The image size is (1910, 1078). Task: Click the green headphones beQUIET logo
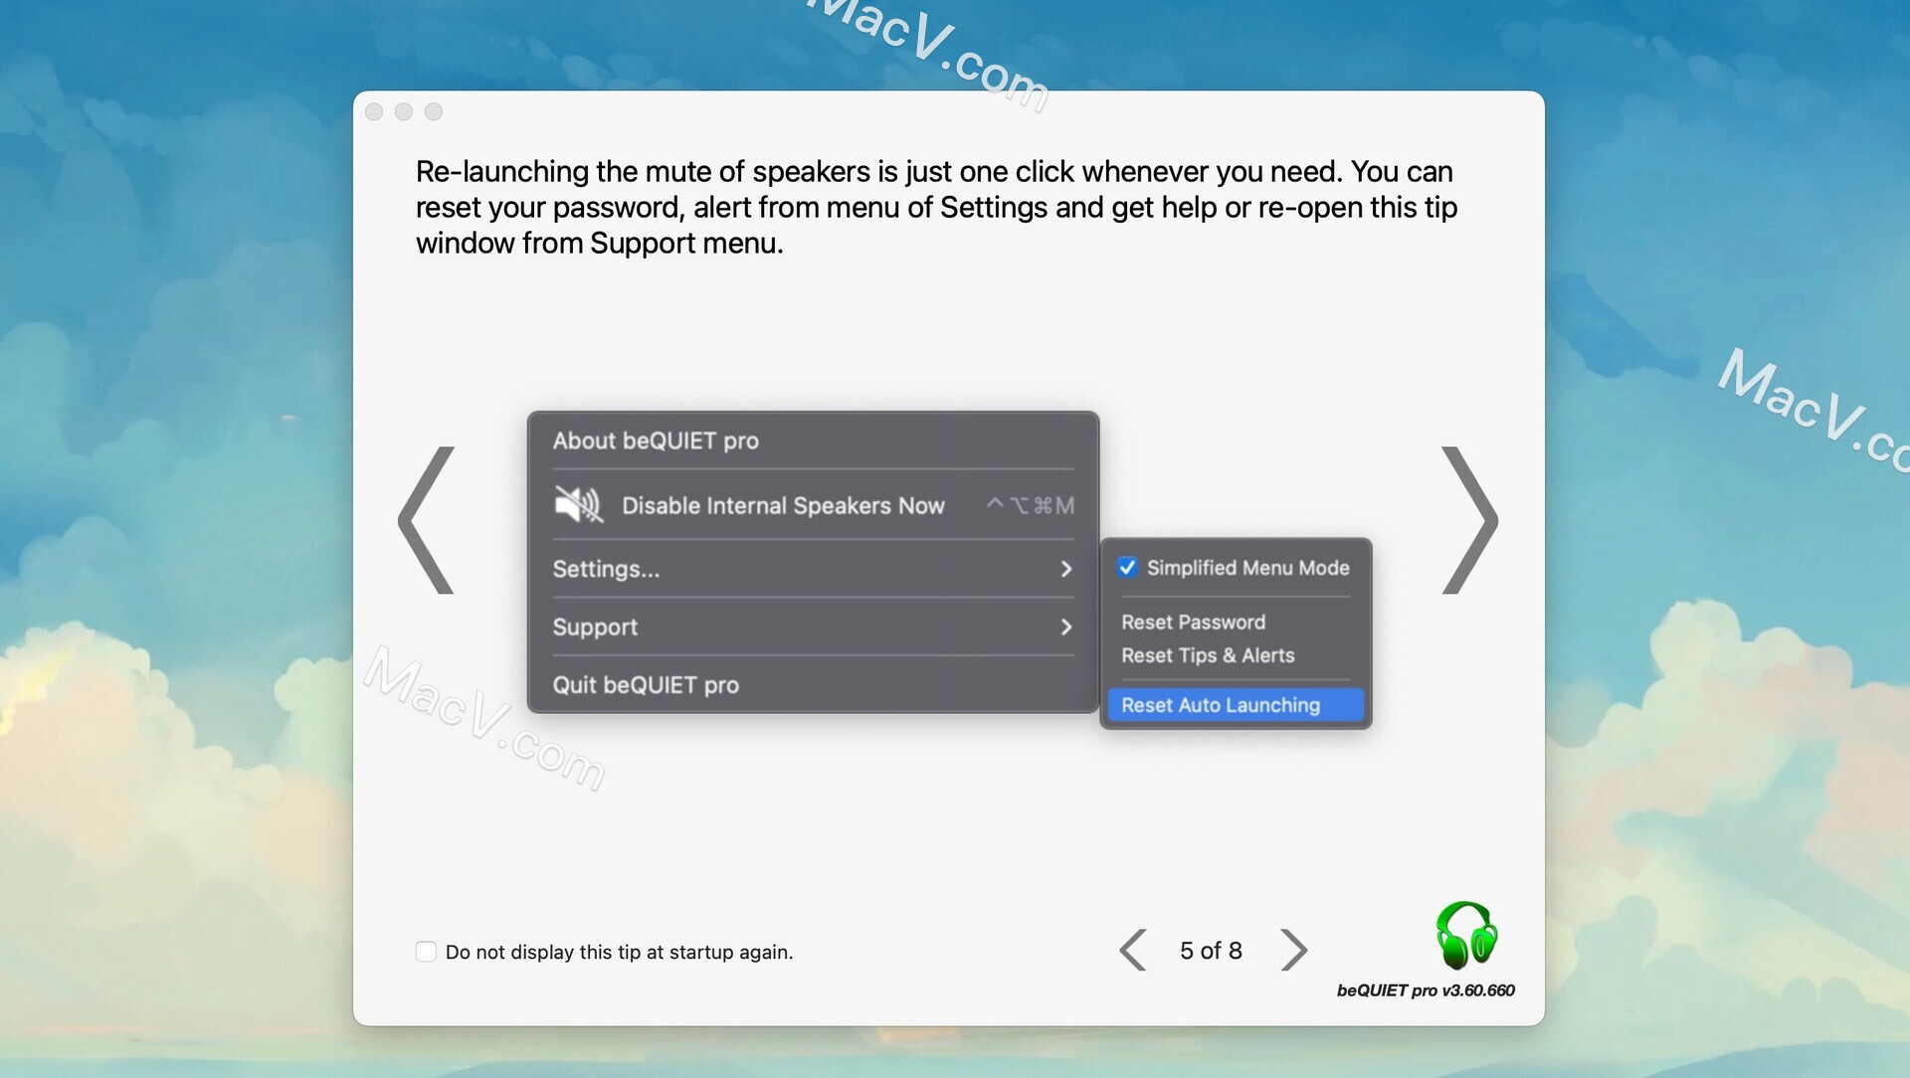click(x=1466, y=935)
